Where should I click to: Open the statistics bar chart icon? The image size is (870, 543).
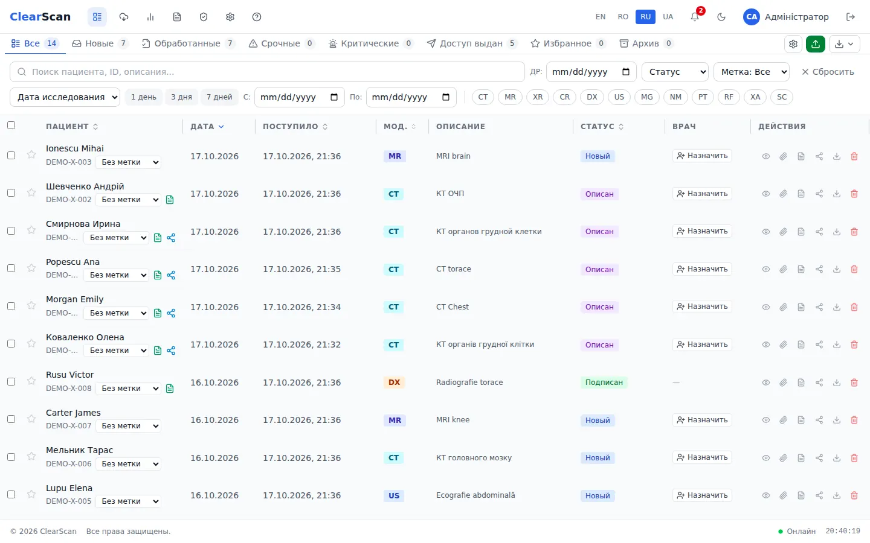(150, 17)
